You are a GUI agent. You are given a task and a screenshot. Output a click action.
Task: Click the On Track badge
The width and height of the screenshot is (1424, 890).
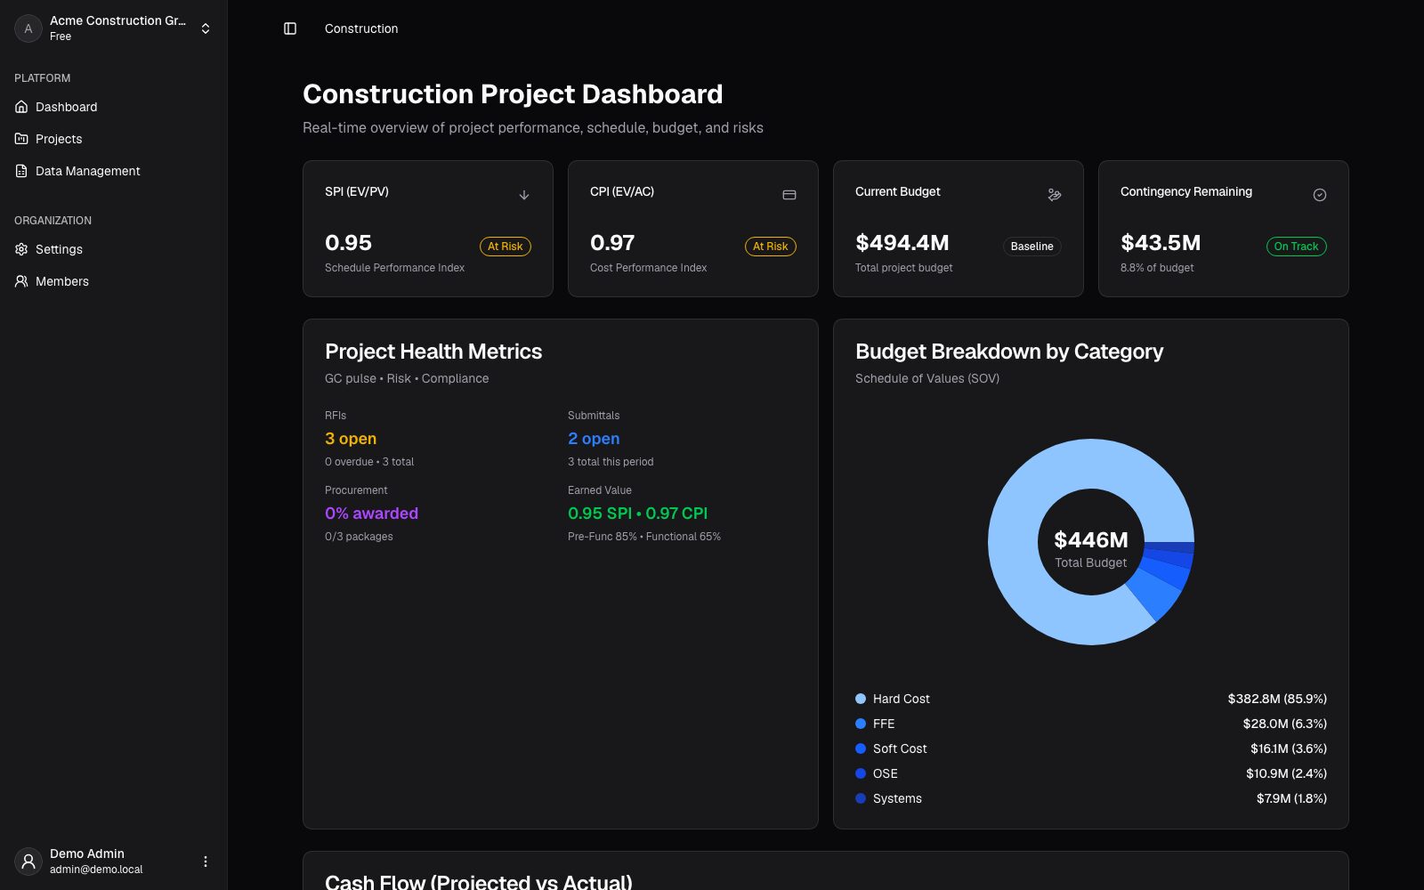(1296, 247)
